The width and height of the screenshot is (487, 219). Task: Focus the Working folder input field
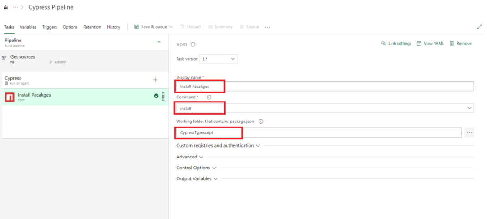click(x=319, y=132)
